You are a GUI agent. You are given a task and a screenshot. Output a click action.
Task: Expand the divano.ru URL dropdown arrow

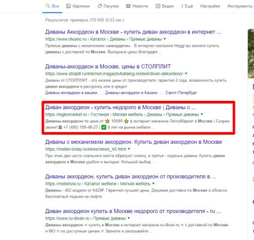[165, 39]
